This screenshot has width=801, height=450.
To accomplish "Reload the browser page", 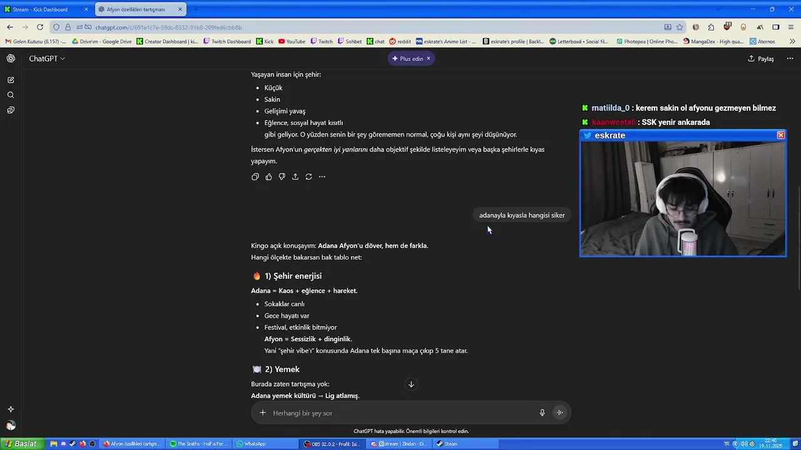I will [x=40, y=27].
